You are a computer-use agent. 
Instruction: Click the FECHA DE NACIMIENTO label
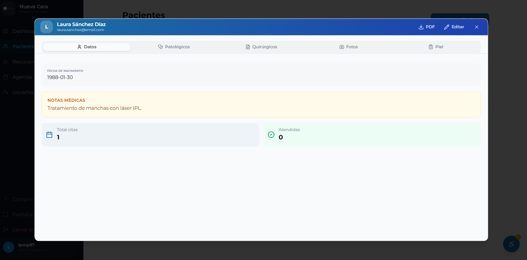tap(65, 71)
